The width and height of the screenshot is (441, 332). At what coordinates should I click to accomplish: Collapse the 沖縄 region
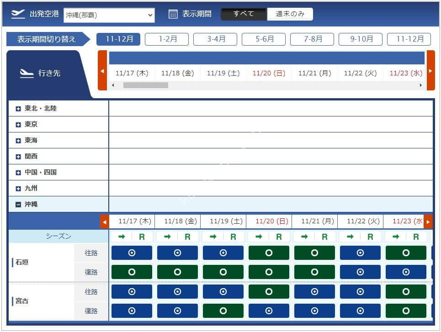18,205
